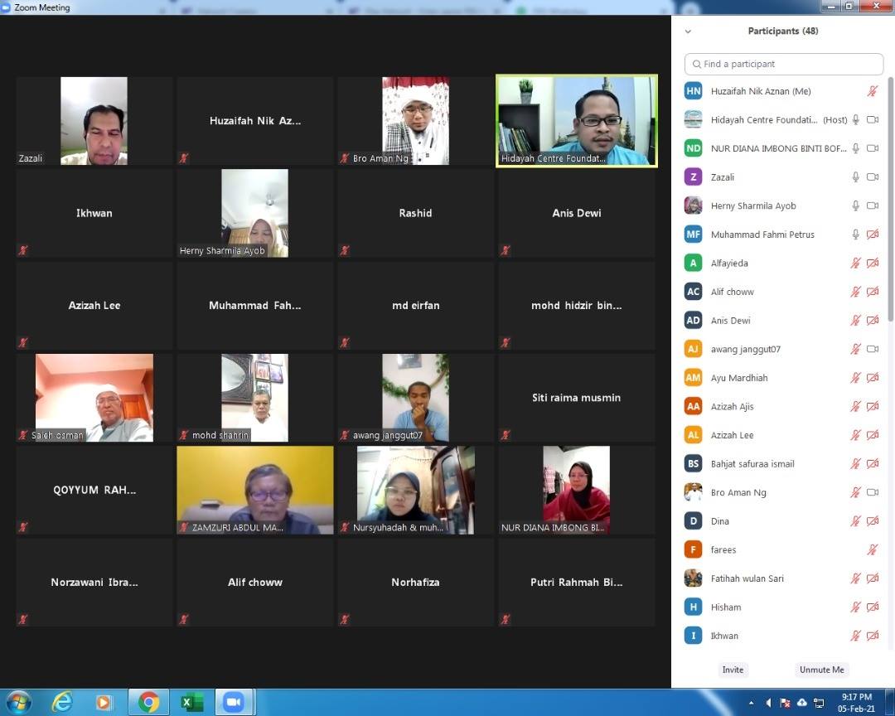This screenshot has width=895, height=716.
Task: Click the Invite button
Action: 733,670
